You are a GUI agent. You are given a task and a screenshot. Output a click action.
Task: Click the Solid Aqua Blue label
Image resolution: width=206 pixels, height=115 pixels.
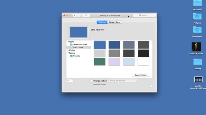tap(98, 30)
